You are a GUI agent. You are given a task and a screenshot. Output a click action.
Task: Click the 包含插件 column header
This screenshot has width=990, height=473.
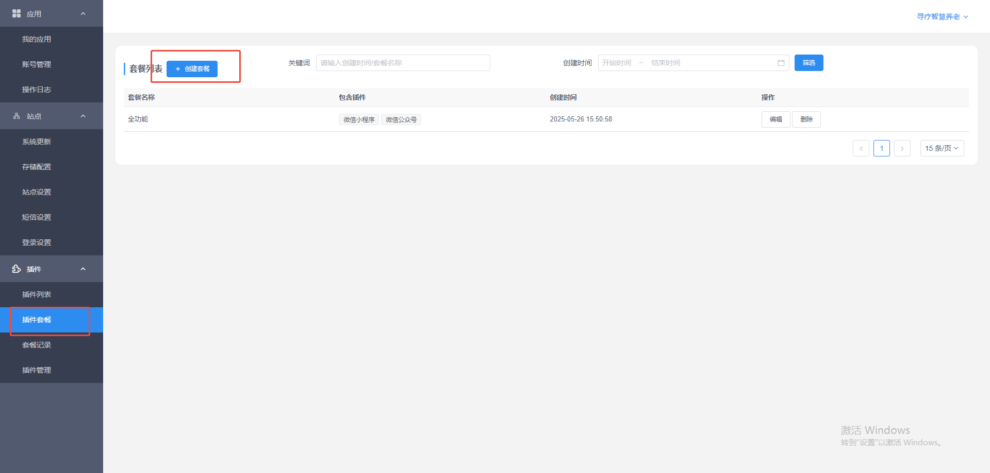352,97
